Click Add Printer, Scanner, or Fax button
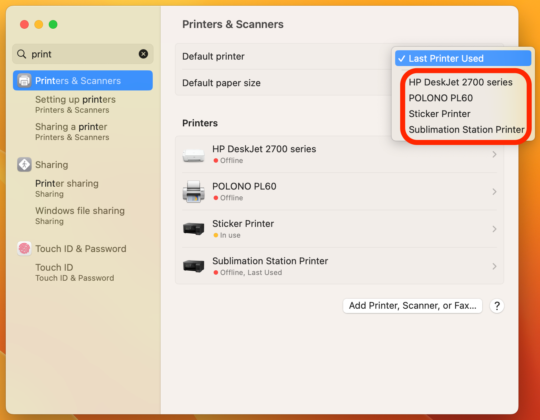Screen dimensions: 540x420 tap(412, 306)
